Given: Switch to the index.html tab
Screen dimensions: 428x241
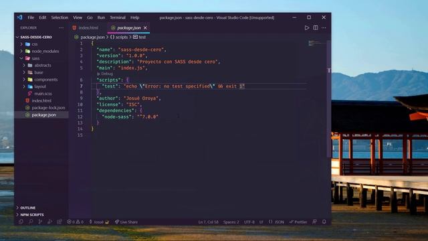Looking at the screenshot, I should pos(86,27).
